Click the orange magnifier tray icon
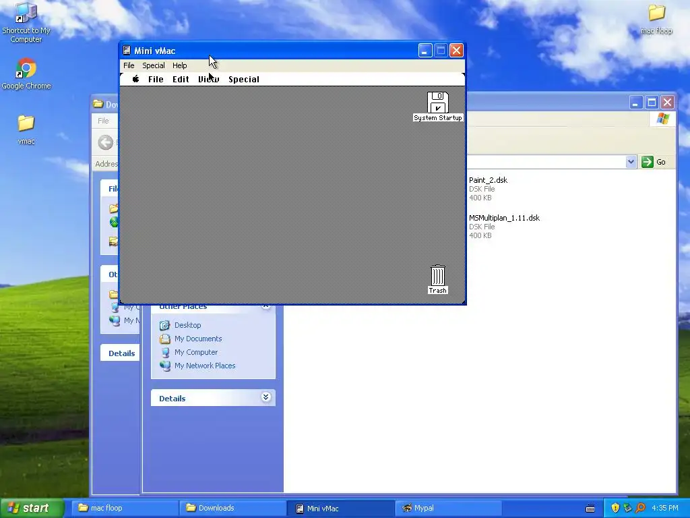This screenshot has height=518, width=690. (x=640, y=508)
